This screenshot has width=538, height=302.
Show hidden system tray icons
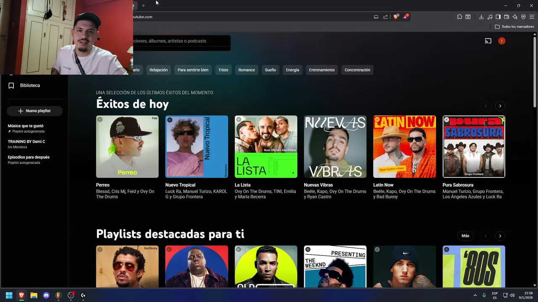pos(475,295)
